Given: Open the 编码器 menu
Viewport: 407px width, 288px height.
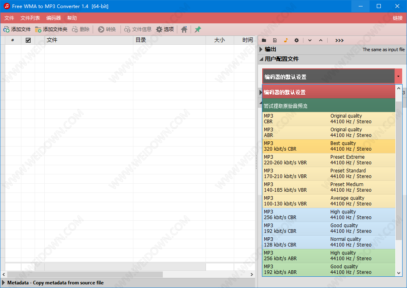Looking at the screenshot, I should (x=54, y=18).
